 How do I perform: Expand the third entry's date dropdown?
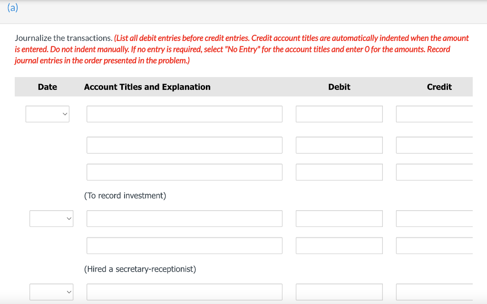click(51, 292)
